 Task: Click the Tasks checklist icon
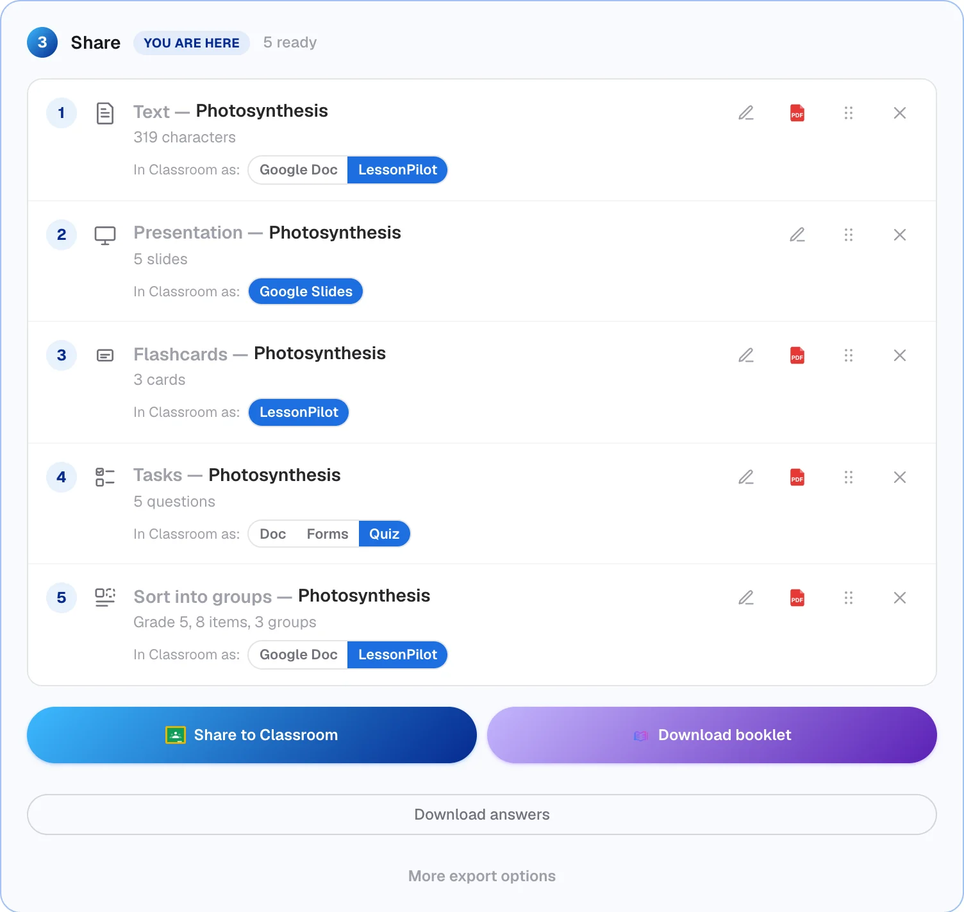click(105, 477)
